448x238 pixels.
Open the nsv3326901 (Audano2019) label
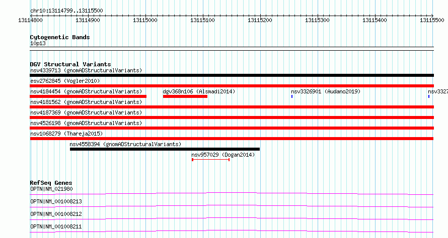(326, 91)
